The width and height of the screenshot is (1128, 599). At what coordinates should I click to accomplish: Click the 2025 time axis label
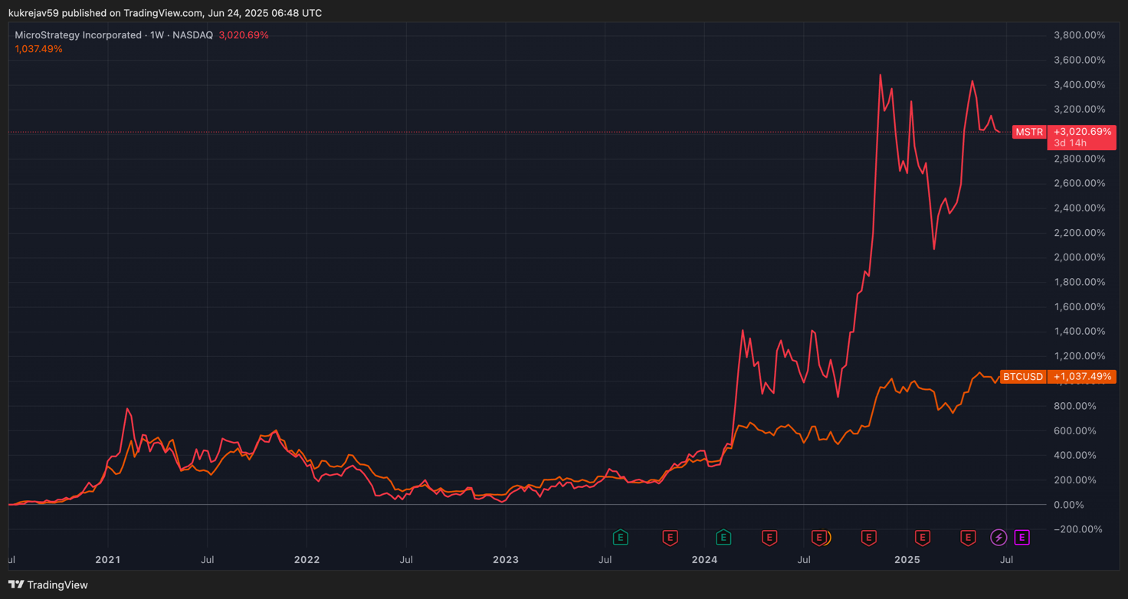coord(907,560)
